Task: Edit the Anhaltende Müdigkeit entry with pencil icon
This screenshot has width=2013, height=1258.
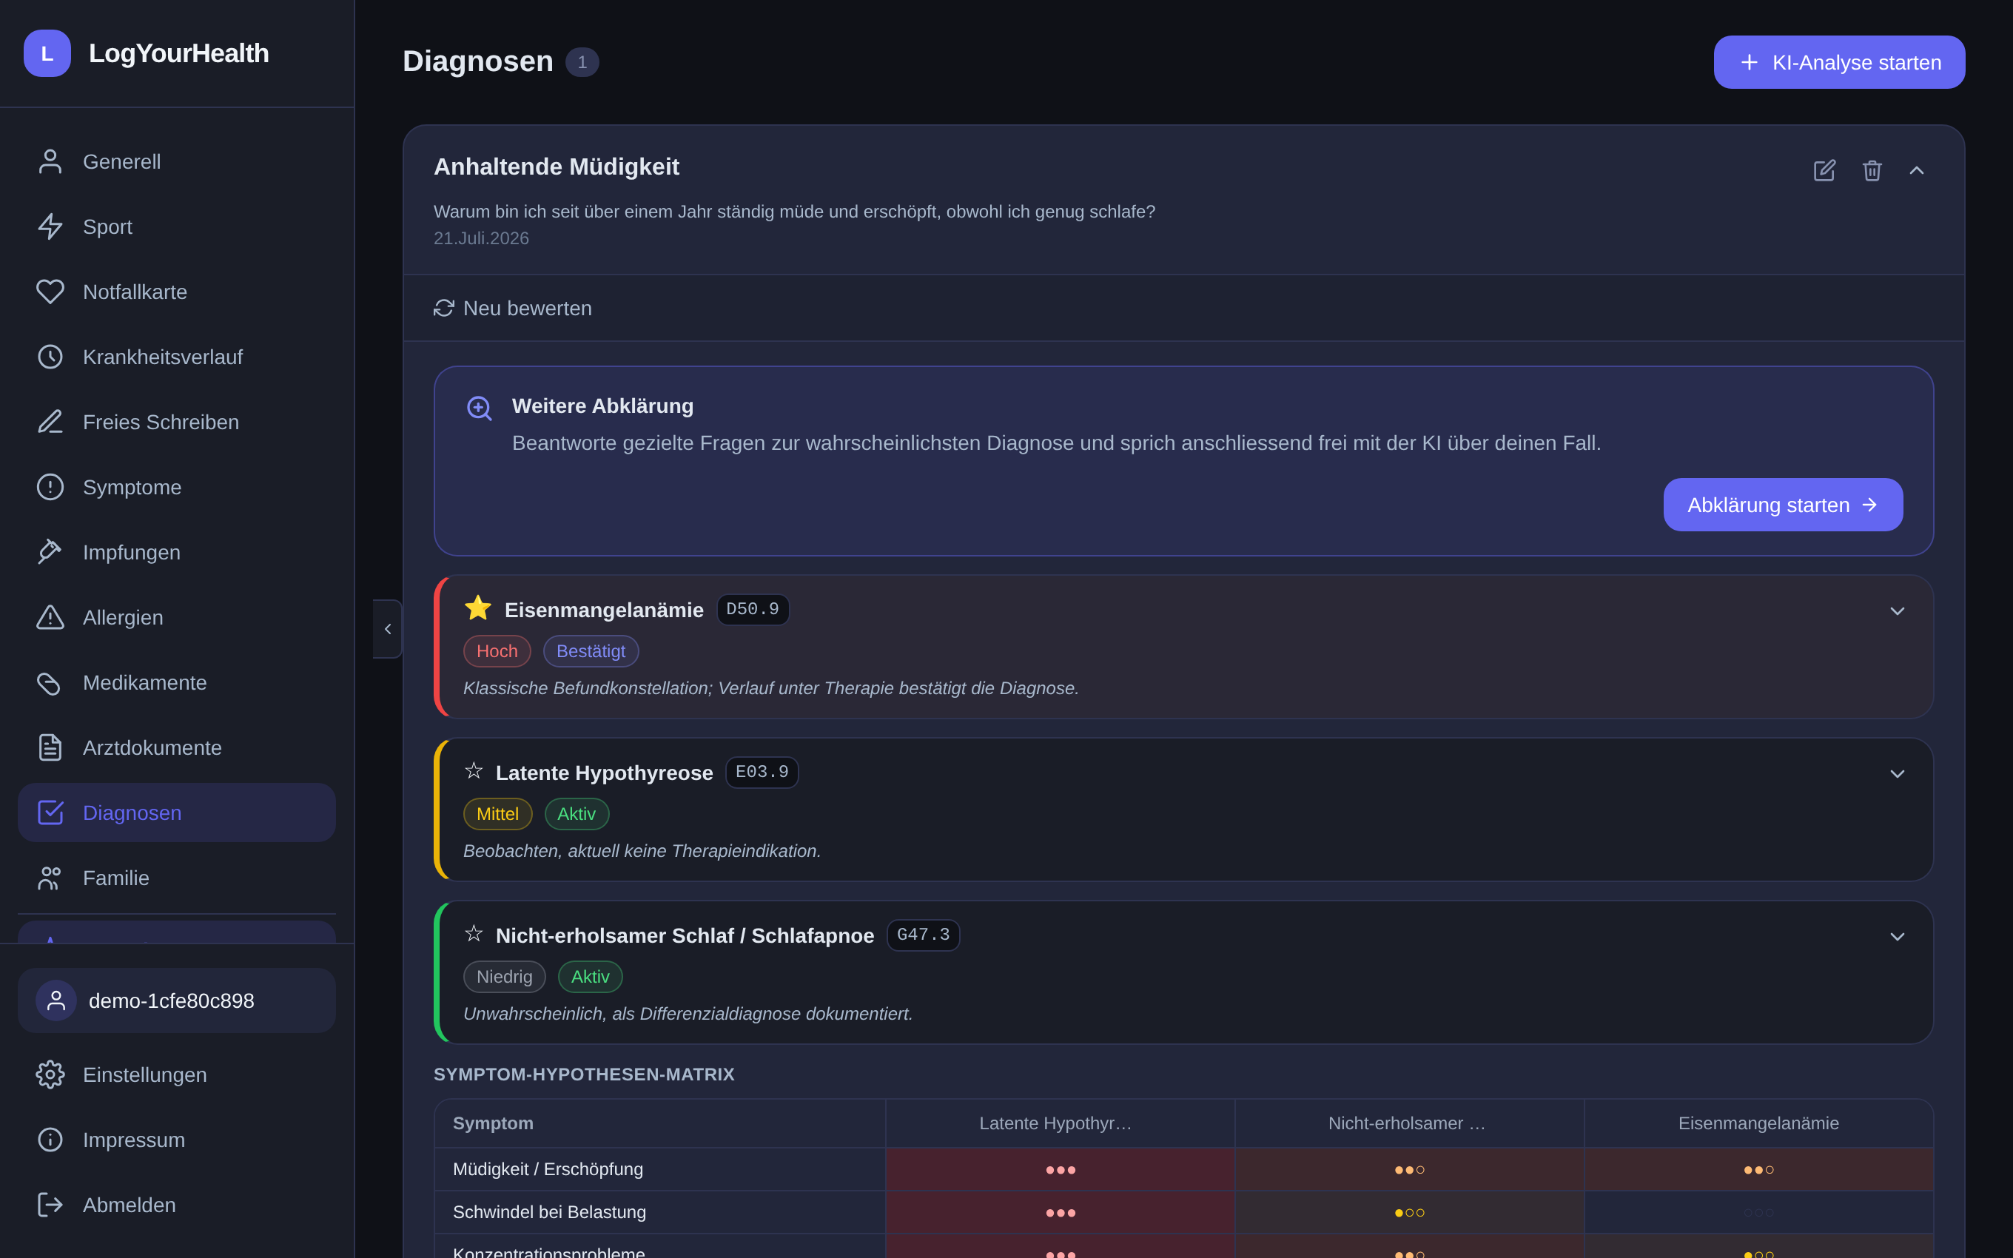Action: tap(1824, 170)
